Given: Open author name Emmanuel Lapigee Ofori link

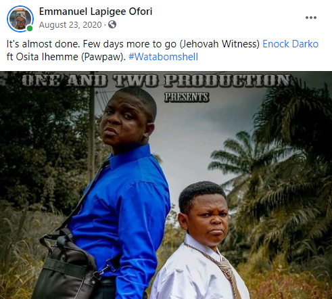Looking at the screenshot, I should pos(95,11).
